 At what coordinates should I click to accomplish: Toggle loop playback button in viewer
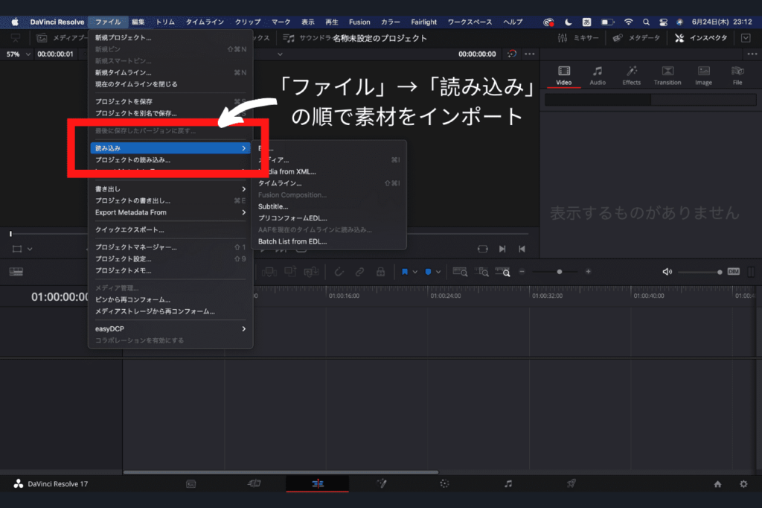(x=482, y=249)
